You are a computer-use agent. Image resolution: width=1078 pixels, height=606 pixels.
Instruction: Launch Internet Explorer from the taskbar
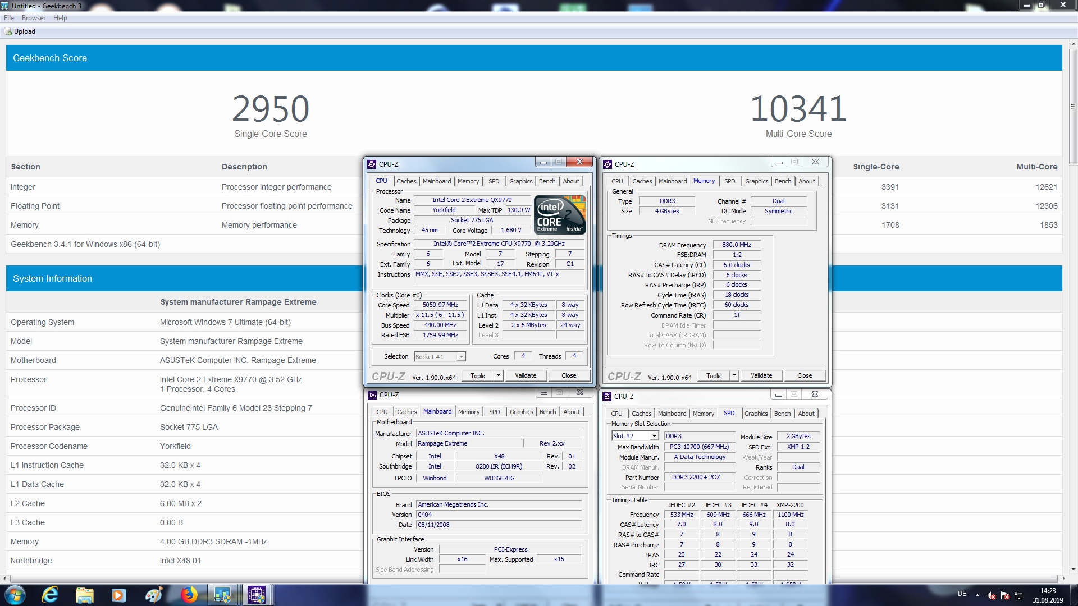pos(50,595)
